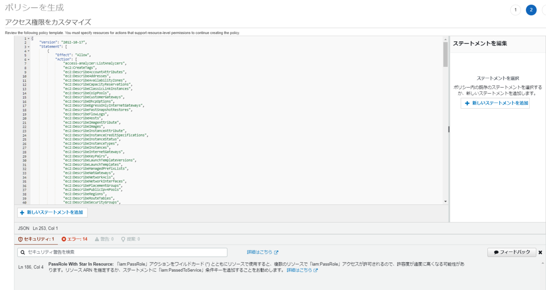Click the ステートメントを編集 panel heading
Image resolution: width=546 pixels, height=290 pixels.
pyautogui.click(x=480, y=44)
